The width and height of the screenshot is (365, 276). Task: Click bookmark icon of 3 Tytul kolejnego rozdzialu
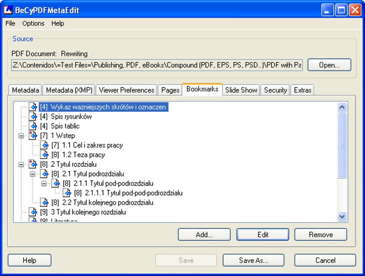[x=33, y=212]
